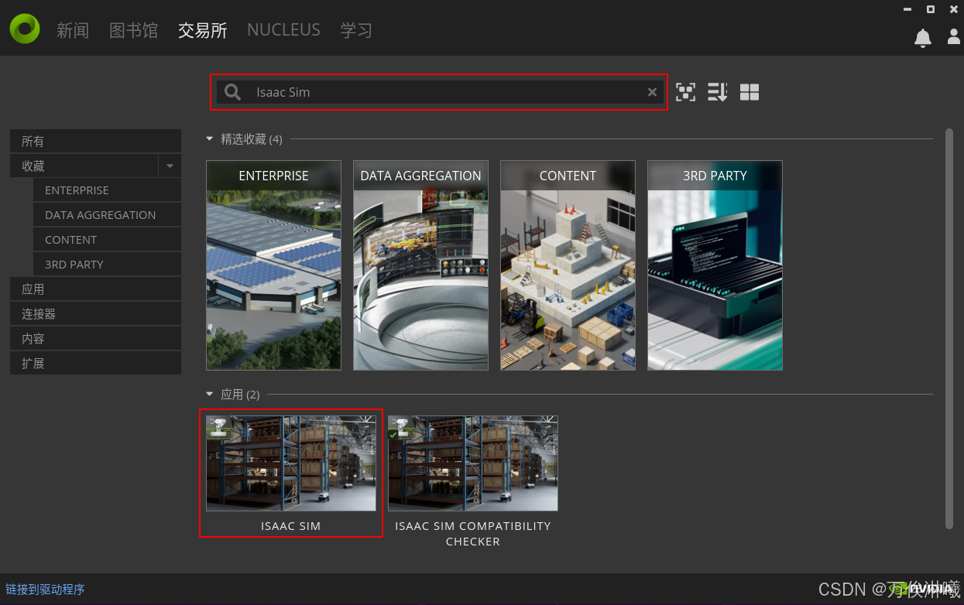Clear the Isaac Sim search text
The width and height of the screenshot is (964, 605).
tap(652, 93)
